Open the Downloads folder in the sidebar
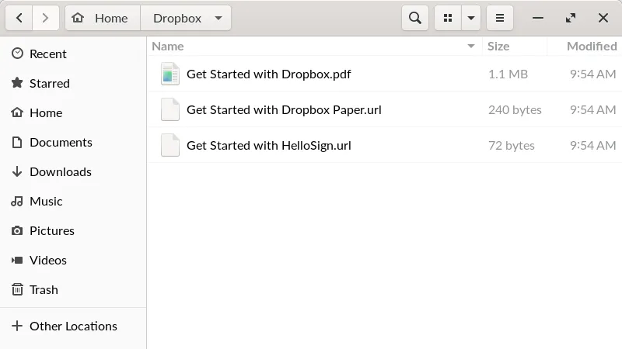The height and width of the screenshot is (349, 622). [60, 171]
